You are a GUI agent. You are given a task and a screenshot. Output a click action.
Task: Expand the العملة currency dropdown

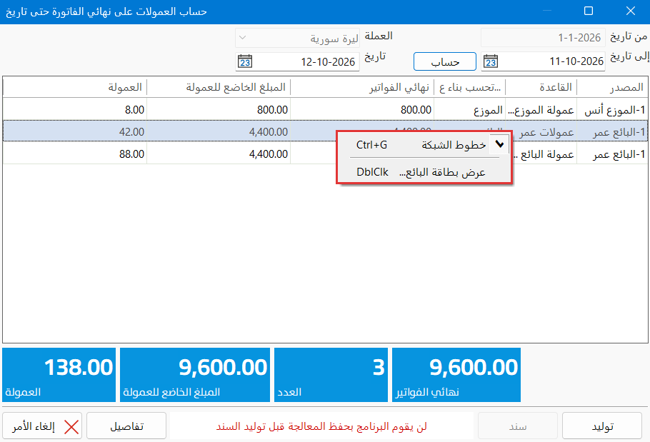(x=243, y=38)
